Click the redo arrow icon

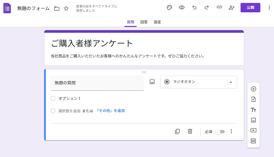(207, 8)
